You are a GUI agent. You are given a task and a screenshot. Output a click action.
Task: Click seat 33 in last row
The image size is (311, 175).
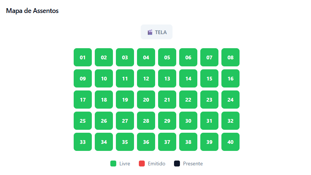click(83, 142)
